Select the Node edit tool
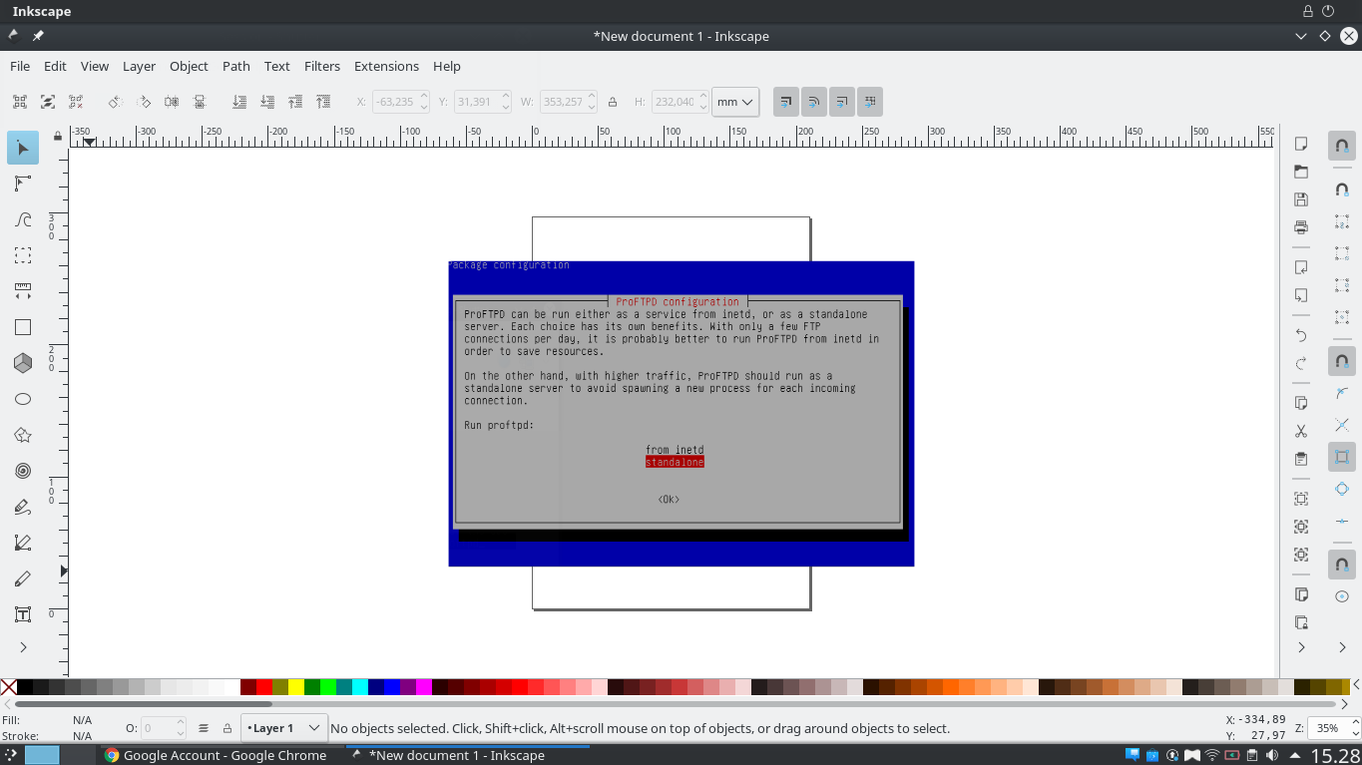Screen dimensions: 1362x765 (23, 184)
